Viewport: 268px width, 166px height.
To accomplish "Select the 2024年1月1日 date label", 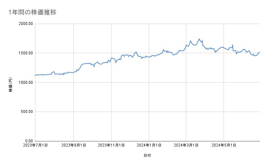I will coord(149,145).
